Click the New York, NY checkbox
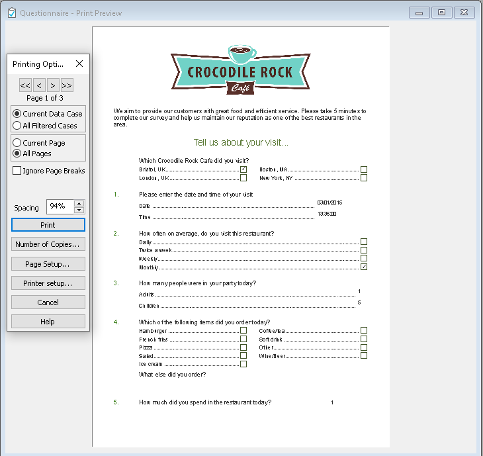483x456 pixels. click(364, 178)
